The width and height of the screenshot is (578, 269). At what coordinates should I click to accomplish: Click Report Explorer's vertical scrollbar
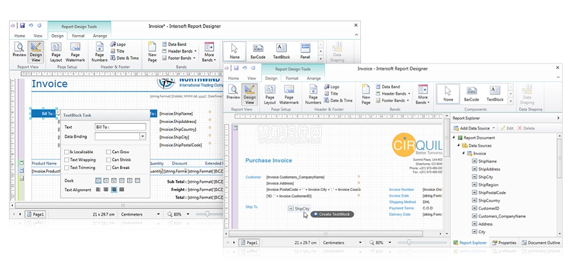click(559, 158)
